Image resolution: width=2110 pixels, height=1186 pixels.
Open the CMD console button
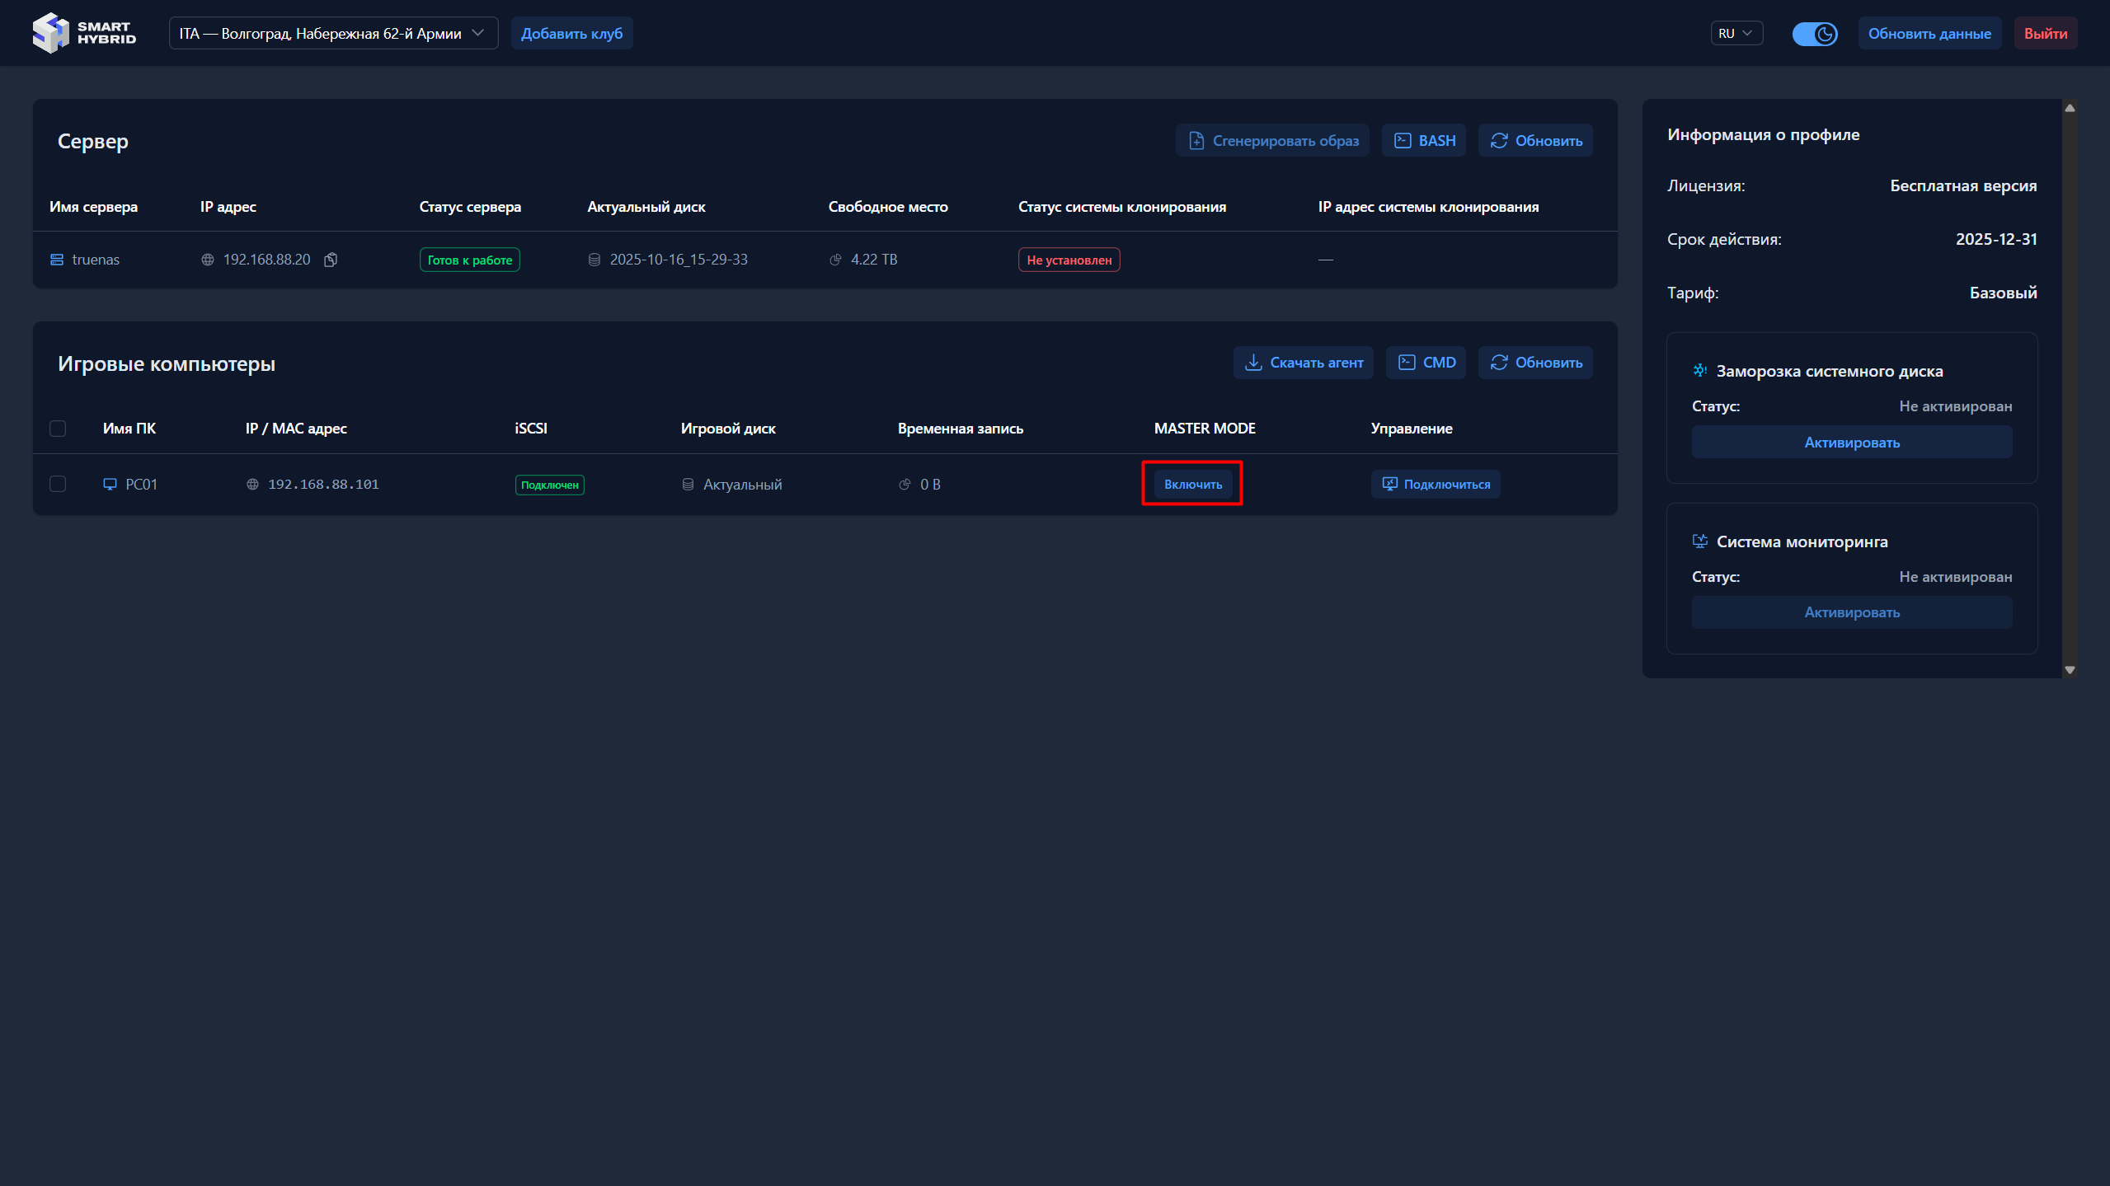(x=1426, y=363)
